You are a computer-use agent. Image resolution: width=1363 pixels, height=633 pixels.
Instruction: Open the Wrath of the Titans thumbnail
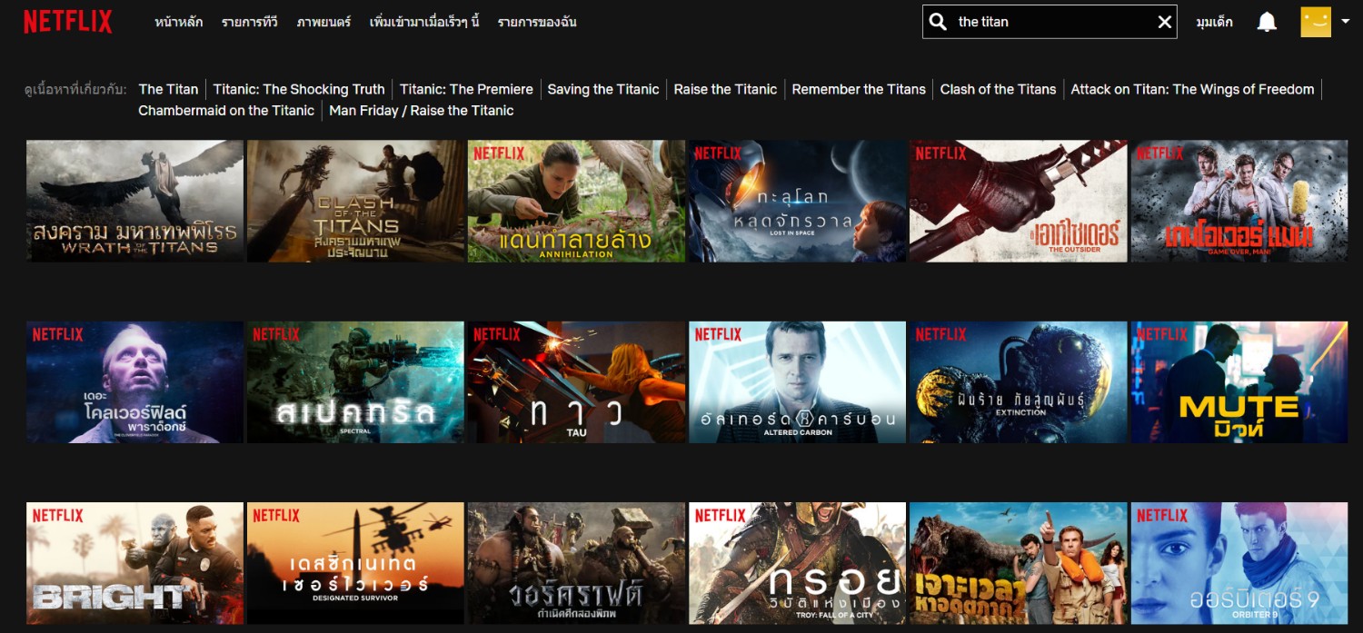pyautogui.click(x=134, y=201)
